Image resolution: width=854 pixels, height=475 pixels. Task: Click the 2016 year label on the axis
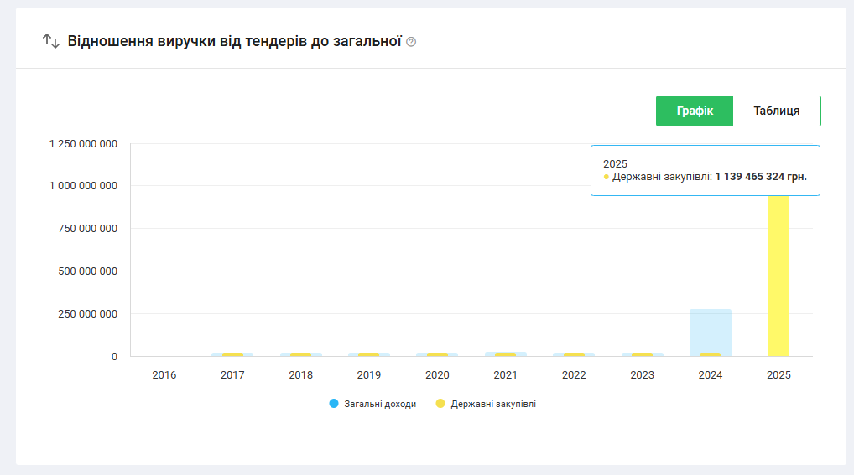[x=164, y=375]
